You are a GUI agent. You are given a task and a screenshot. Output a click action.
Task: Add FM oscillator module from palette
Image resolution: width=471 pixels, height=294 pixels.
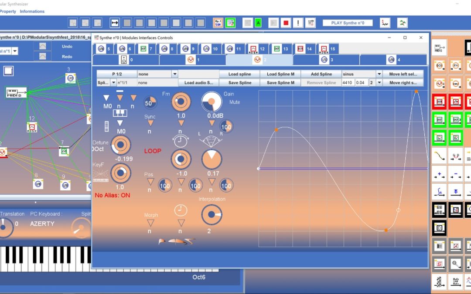(x=456, y=65)
